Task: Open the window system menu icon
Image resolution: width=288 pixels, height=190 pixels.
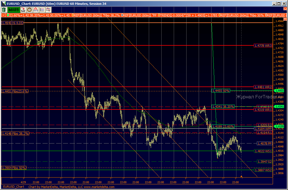Action: 3,3
